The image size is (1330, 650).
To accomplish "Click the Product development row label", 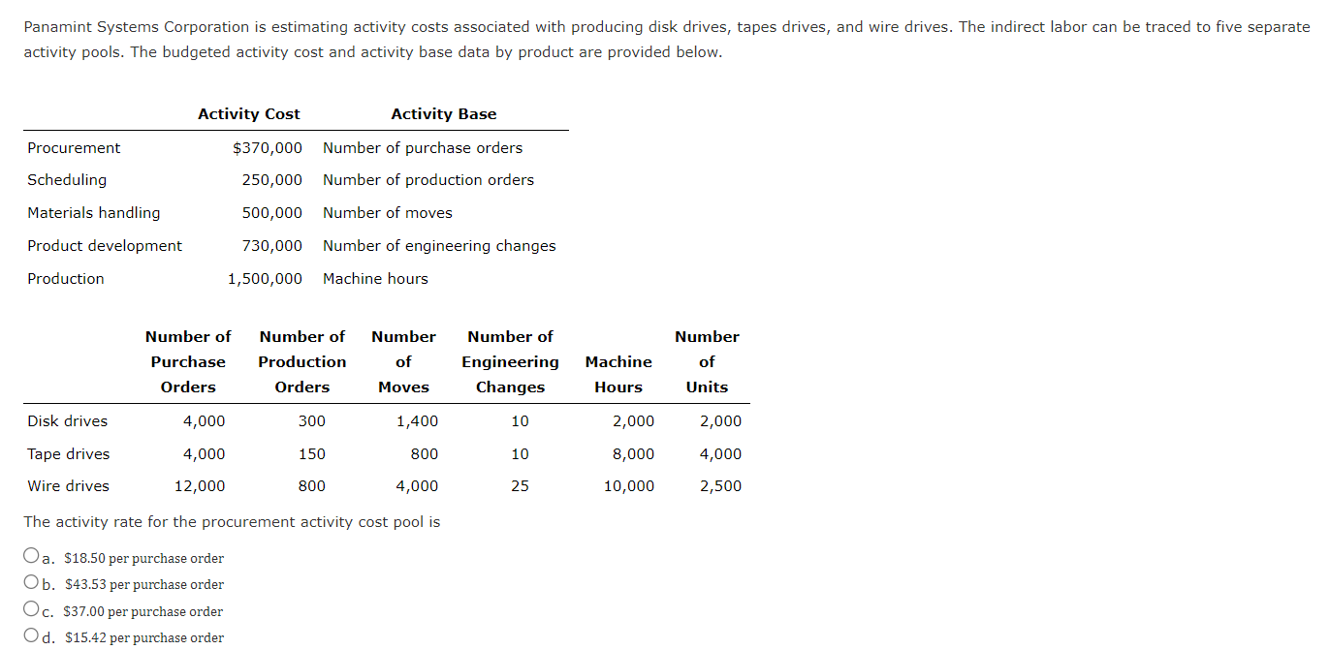I will pyautogui.click(x=105, y=246).
